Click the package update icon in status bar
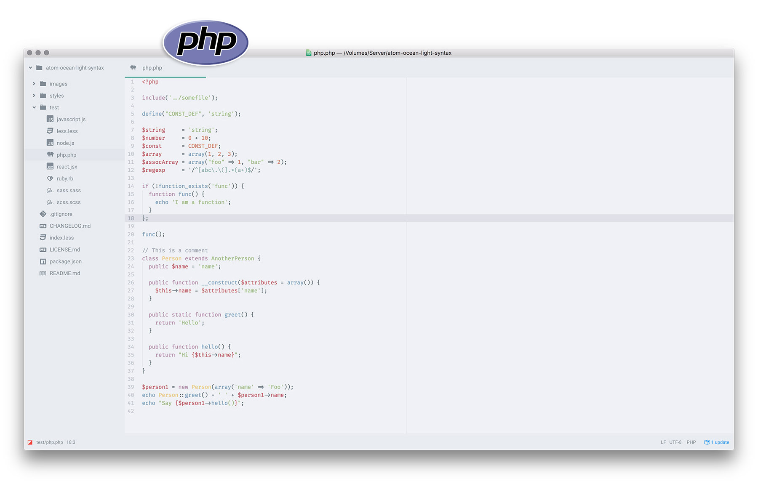The width and height of the screenshot is (758, 484). [707, 442]
